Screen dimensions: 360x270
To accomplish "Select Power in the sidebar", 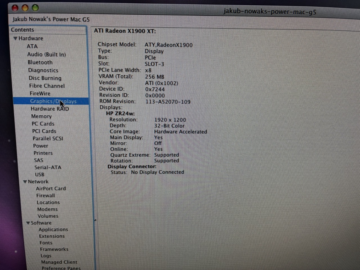I will [40, 146].
